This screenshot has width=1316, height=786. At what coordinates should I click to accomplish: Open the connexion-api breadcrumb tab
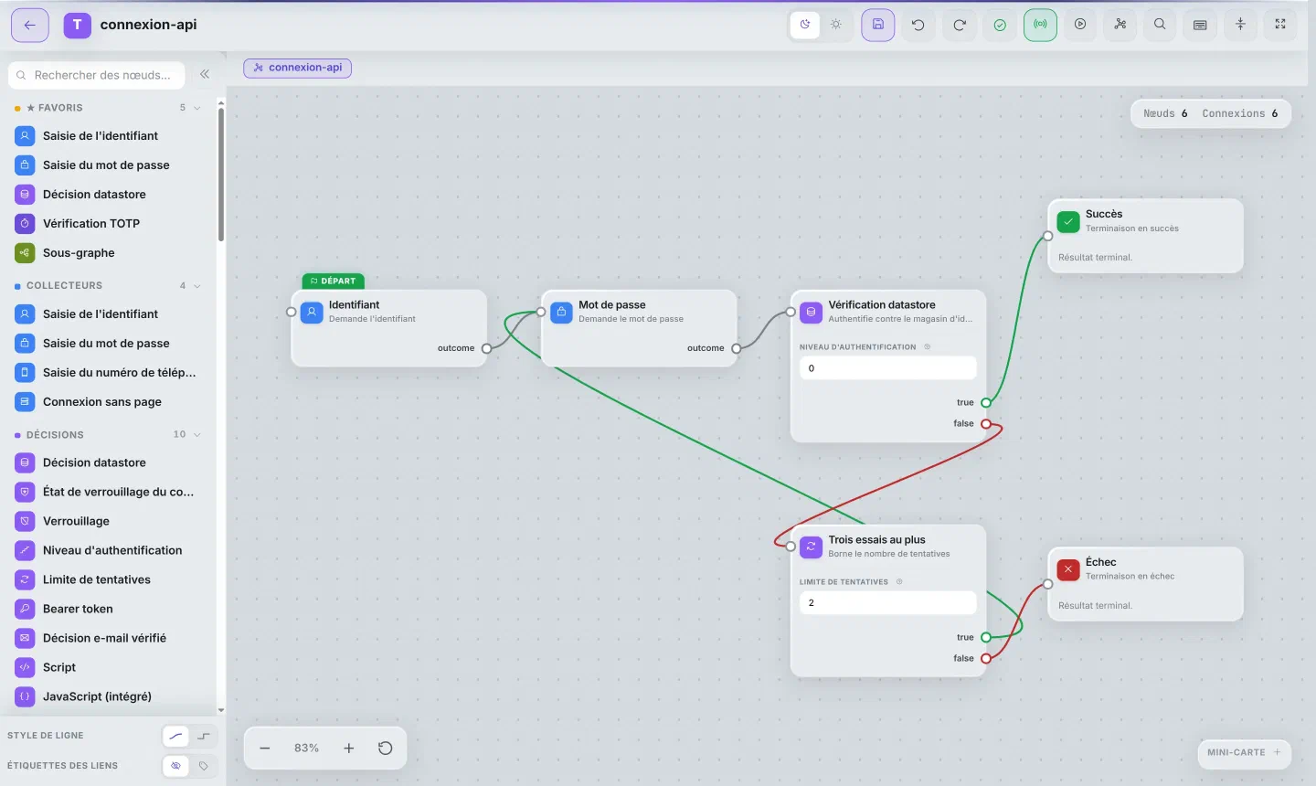298,68
